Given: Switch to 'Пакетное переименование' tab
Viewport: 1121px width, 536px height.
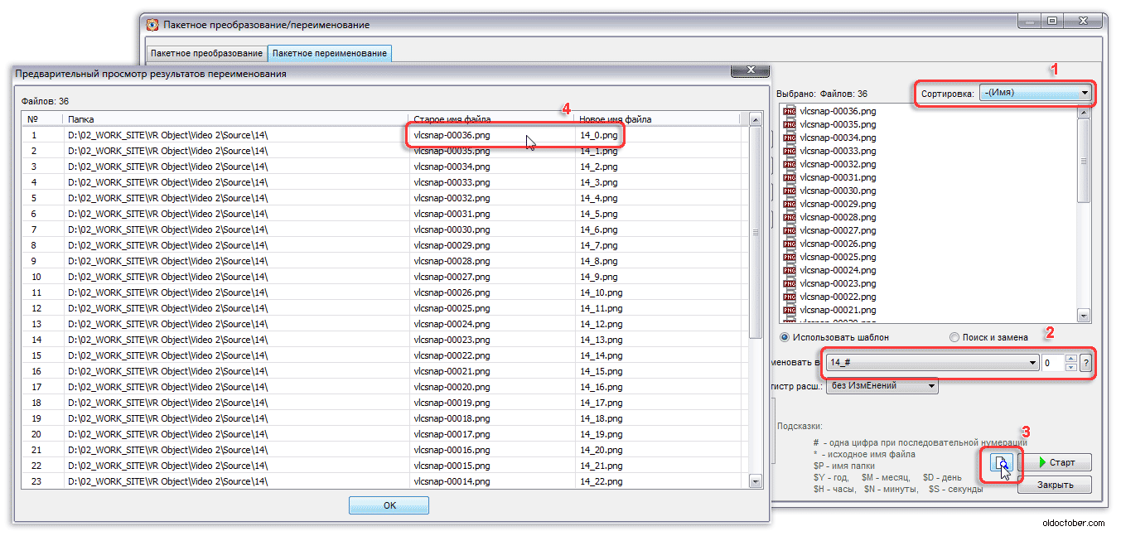Looking at the screenshot, I should pyautogui.click(x=330, y=53).
